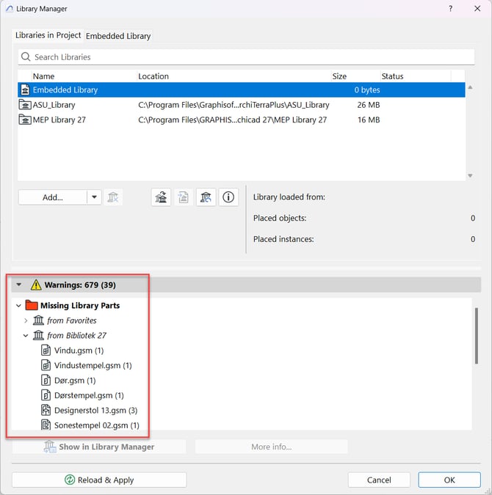Click the Cancel button
This screenshot has width=492, height=495.
[x=379, y=480]
